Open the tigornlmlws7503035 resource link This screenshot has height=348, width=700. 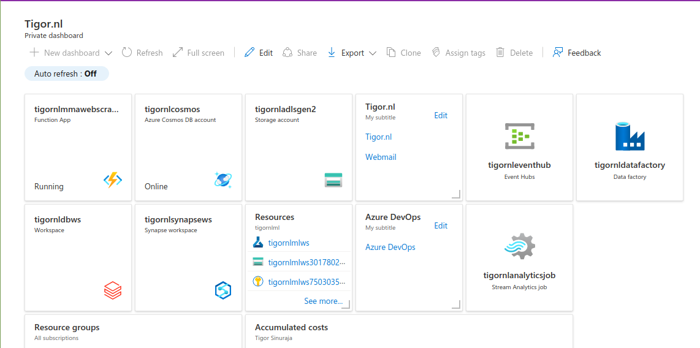pos(306,282)
